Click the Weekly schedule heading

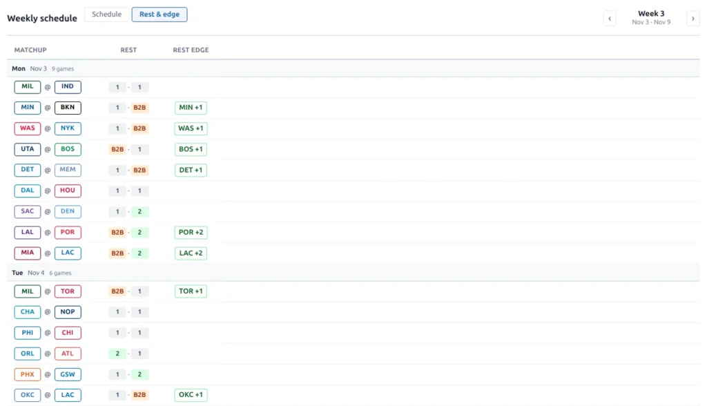42,19
